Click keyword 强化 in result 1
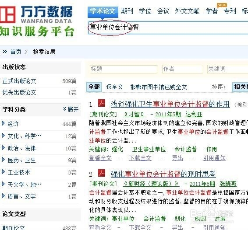Viewport: 248px width, 230px height. 117,149
